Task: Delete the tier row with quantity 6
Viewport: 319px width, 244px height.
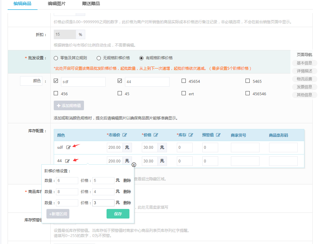Action: tap(127, 180)
